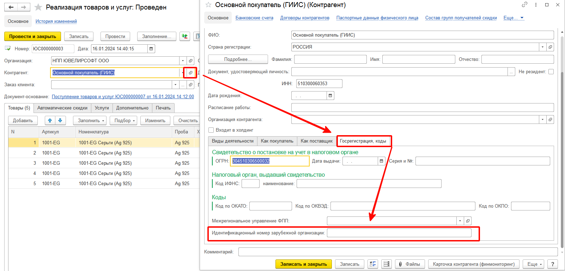565x271 pixels.
Task: Open calendar for the Дата field
Action: point(151,49)
